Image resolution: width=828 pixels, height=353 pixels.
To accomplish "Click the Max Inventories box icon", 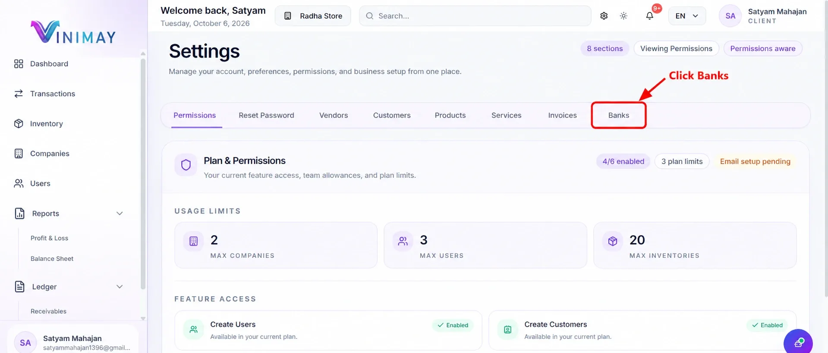I will click(613, 241).
